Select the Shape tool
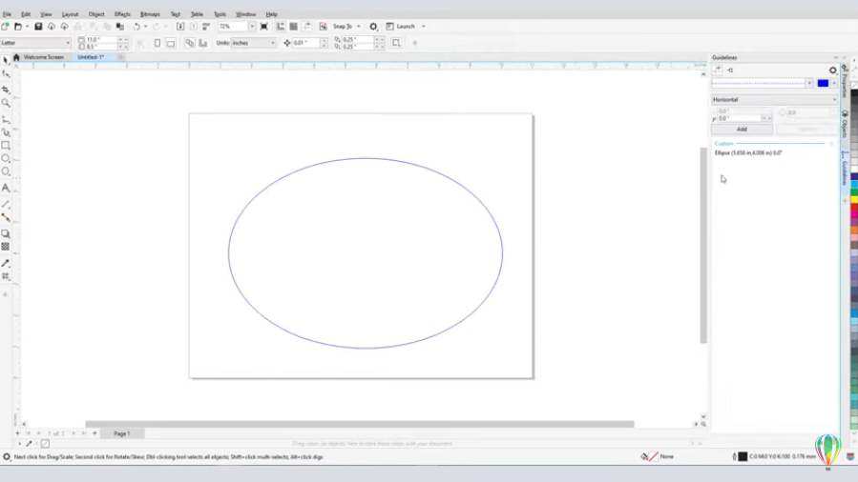The height and width of the screenshot is (482, 858). pyautogui.click(x=6, y=74)
